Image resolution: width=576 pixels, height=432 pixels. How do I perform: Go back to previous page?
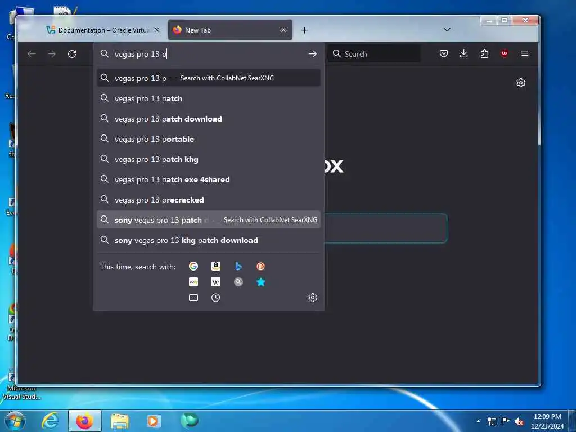pos(31,54)
